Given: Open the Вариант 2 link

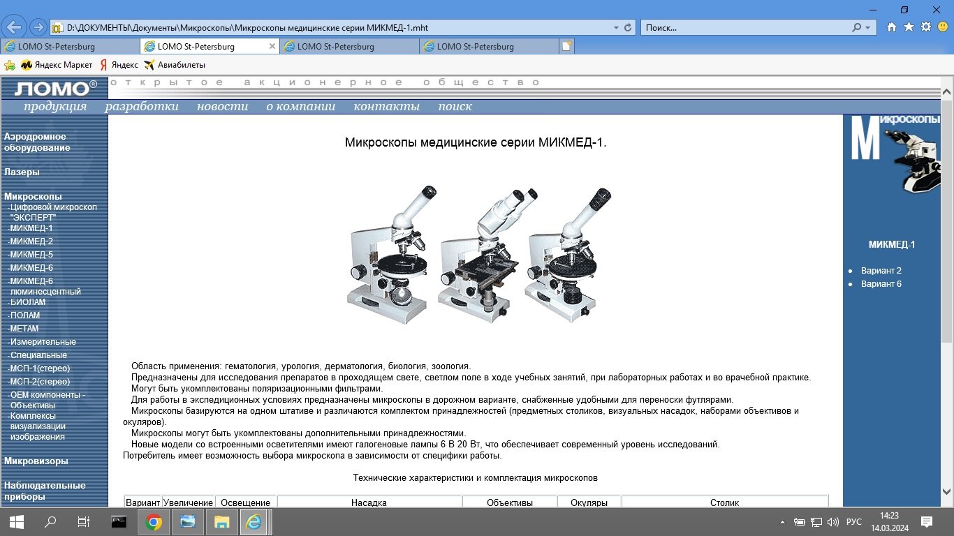Looking at the screenshot, I should [x=881, y=271].
